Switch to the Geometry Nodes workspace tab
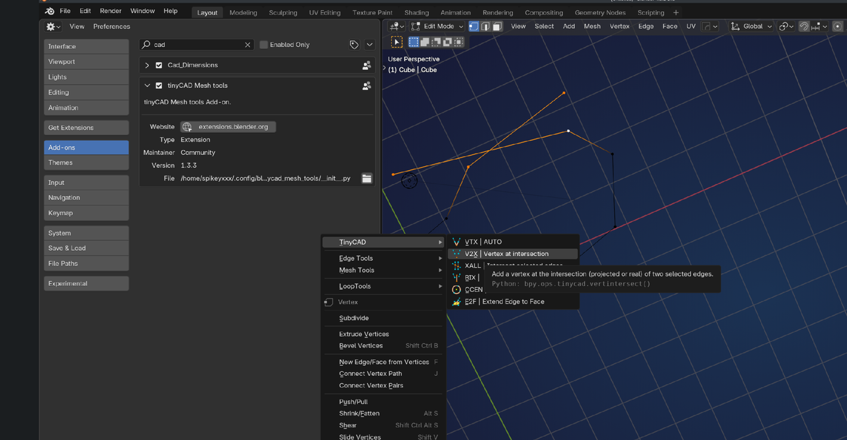 point(599,13)
